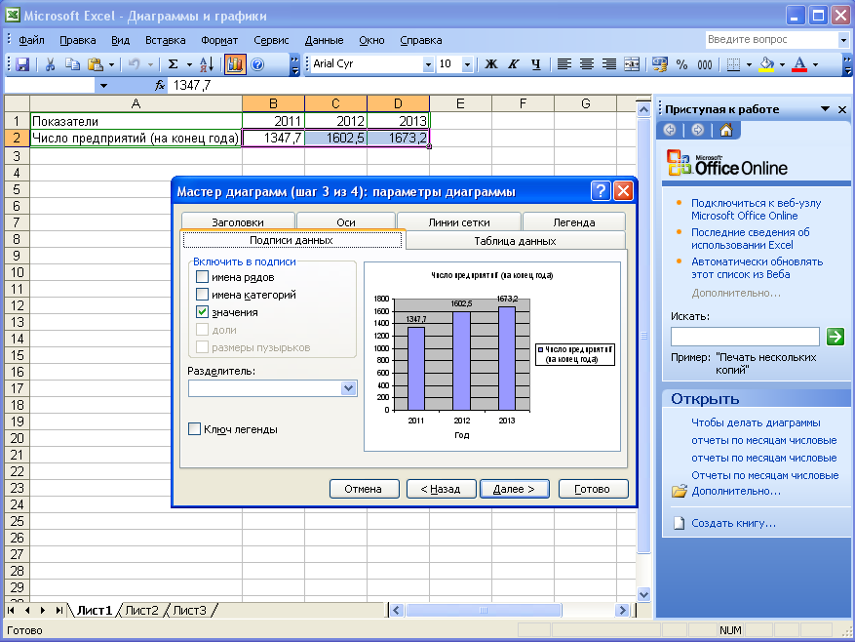Uncheck the 'значения' checkbox

tap(203, 312)
